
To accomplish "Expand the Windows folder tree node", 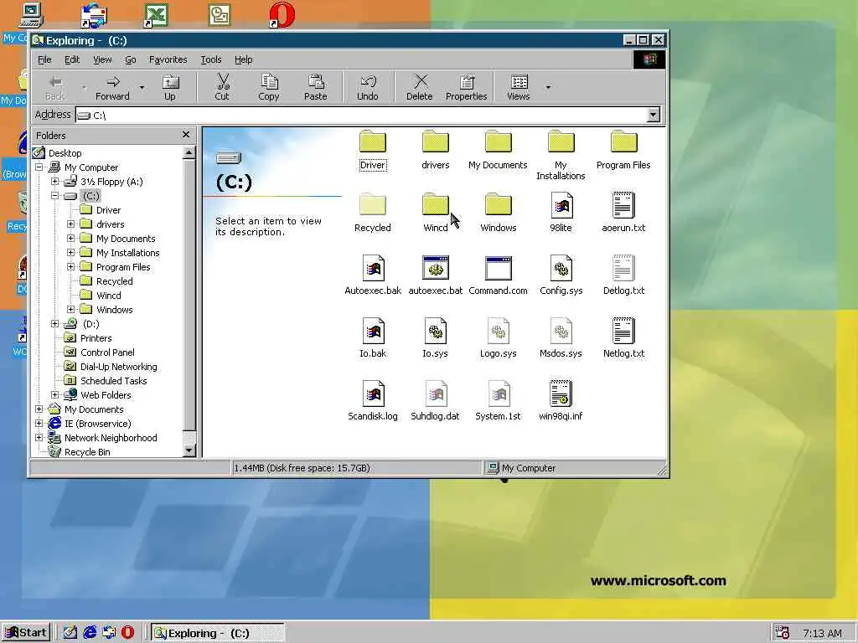I will coord(70,310).
